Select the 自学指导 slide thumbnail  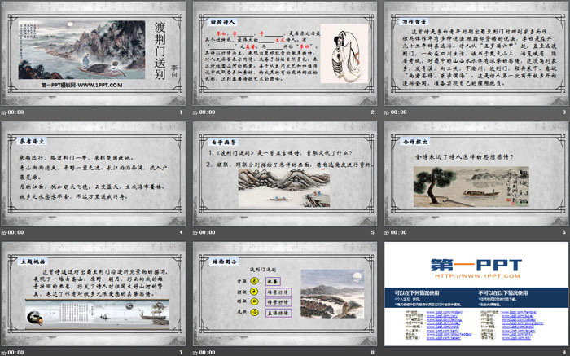(285, 174)
